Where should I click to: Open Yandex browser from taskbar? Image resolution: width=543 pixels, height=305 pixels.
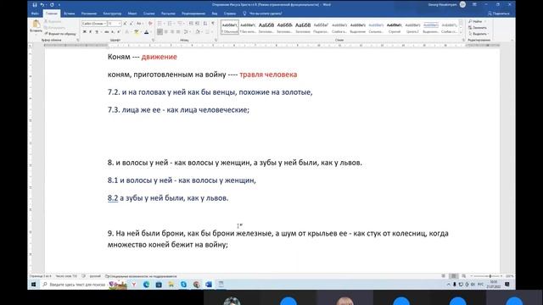[x=134, y=285]
